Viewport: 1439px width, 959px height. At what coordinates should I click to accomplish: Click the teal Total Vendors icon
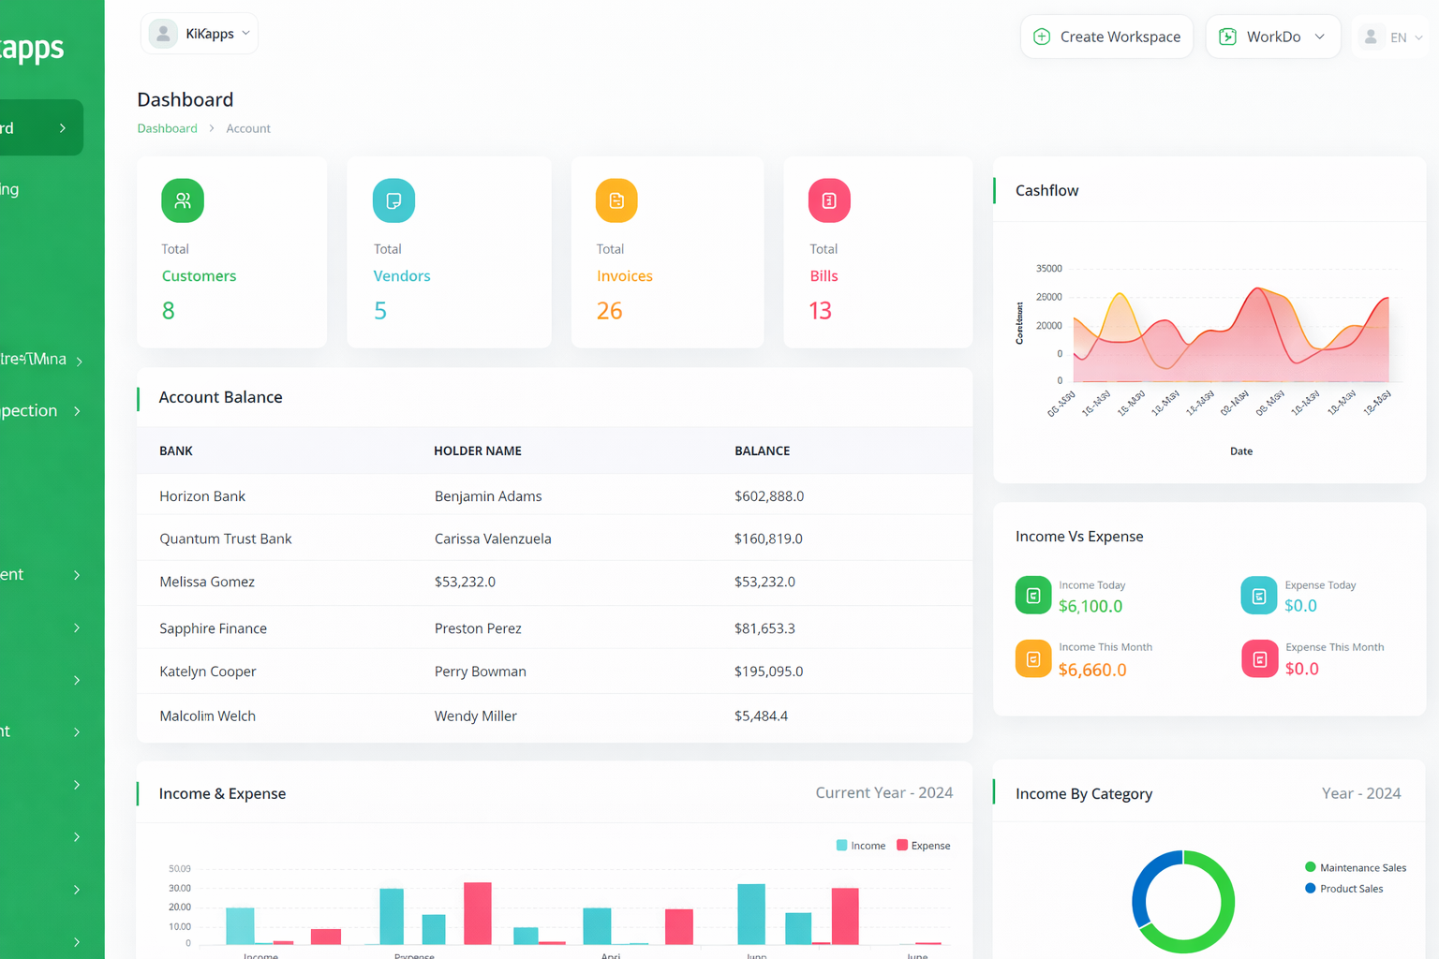(x=393, y=200)
